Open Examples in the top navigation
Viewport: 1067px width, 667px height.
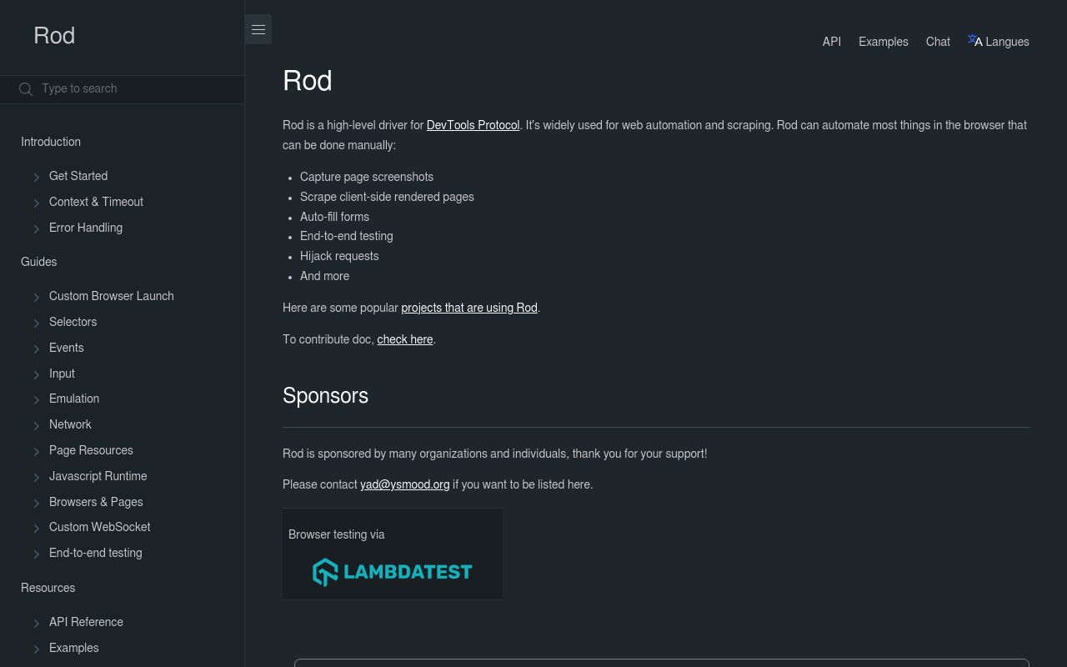(x=883, y=42)
